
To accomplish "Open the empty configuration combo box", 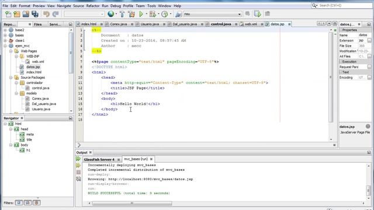I will coord(84,14).
